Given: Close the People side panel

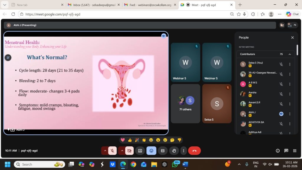Looking at the screenshot, I should 292,37.
